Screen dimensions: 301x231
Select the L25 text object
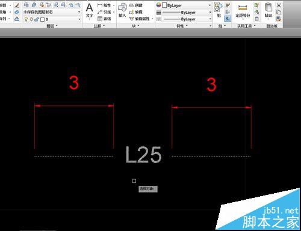(143, 155)
